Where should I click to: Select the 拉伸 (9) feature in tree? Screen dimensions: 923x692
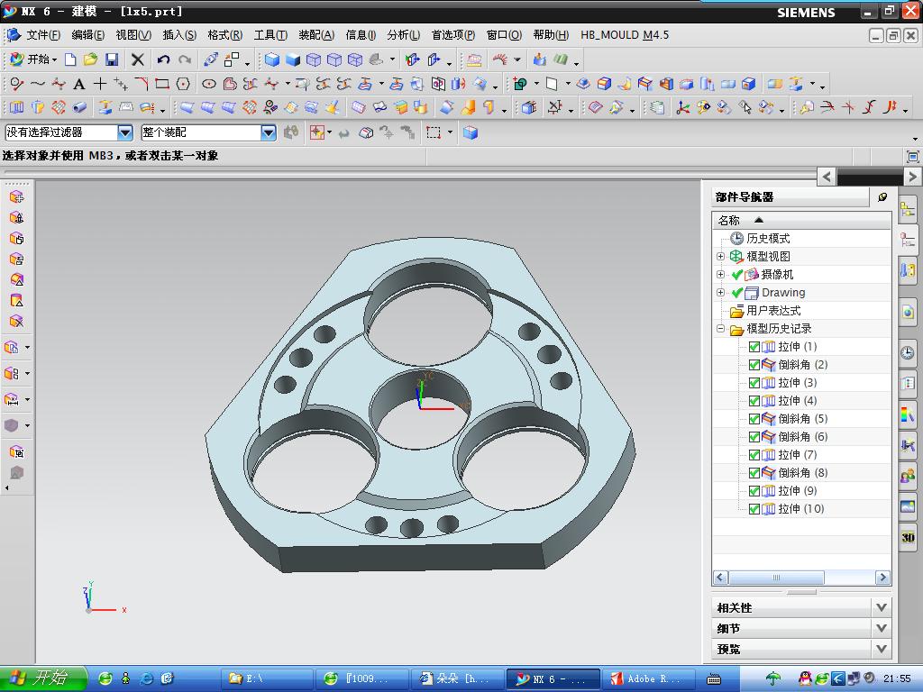click(797, 491)
